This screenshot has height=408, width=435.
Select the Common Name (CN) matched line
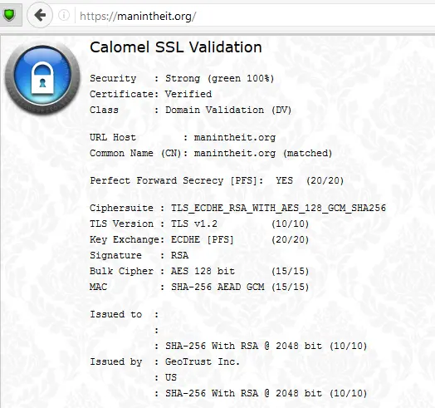[211, 153]
